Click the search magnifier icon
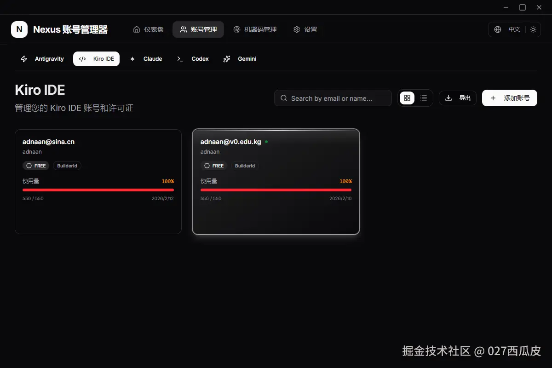This screenshot has width=552, height=368. point(283,98)
